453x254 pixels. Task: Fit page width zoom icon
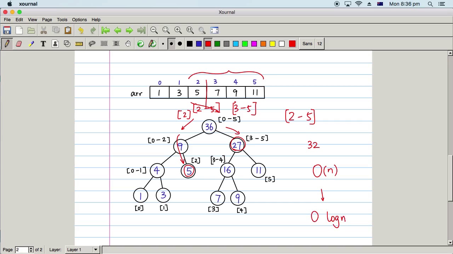click(166, 30)
